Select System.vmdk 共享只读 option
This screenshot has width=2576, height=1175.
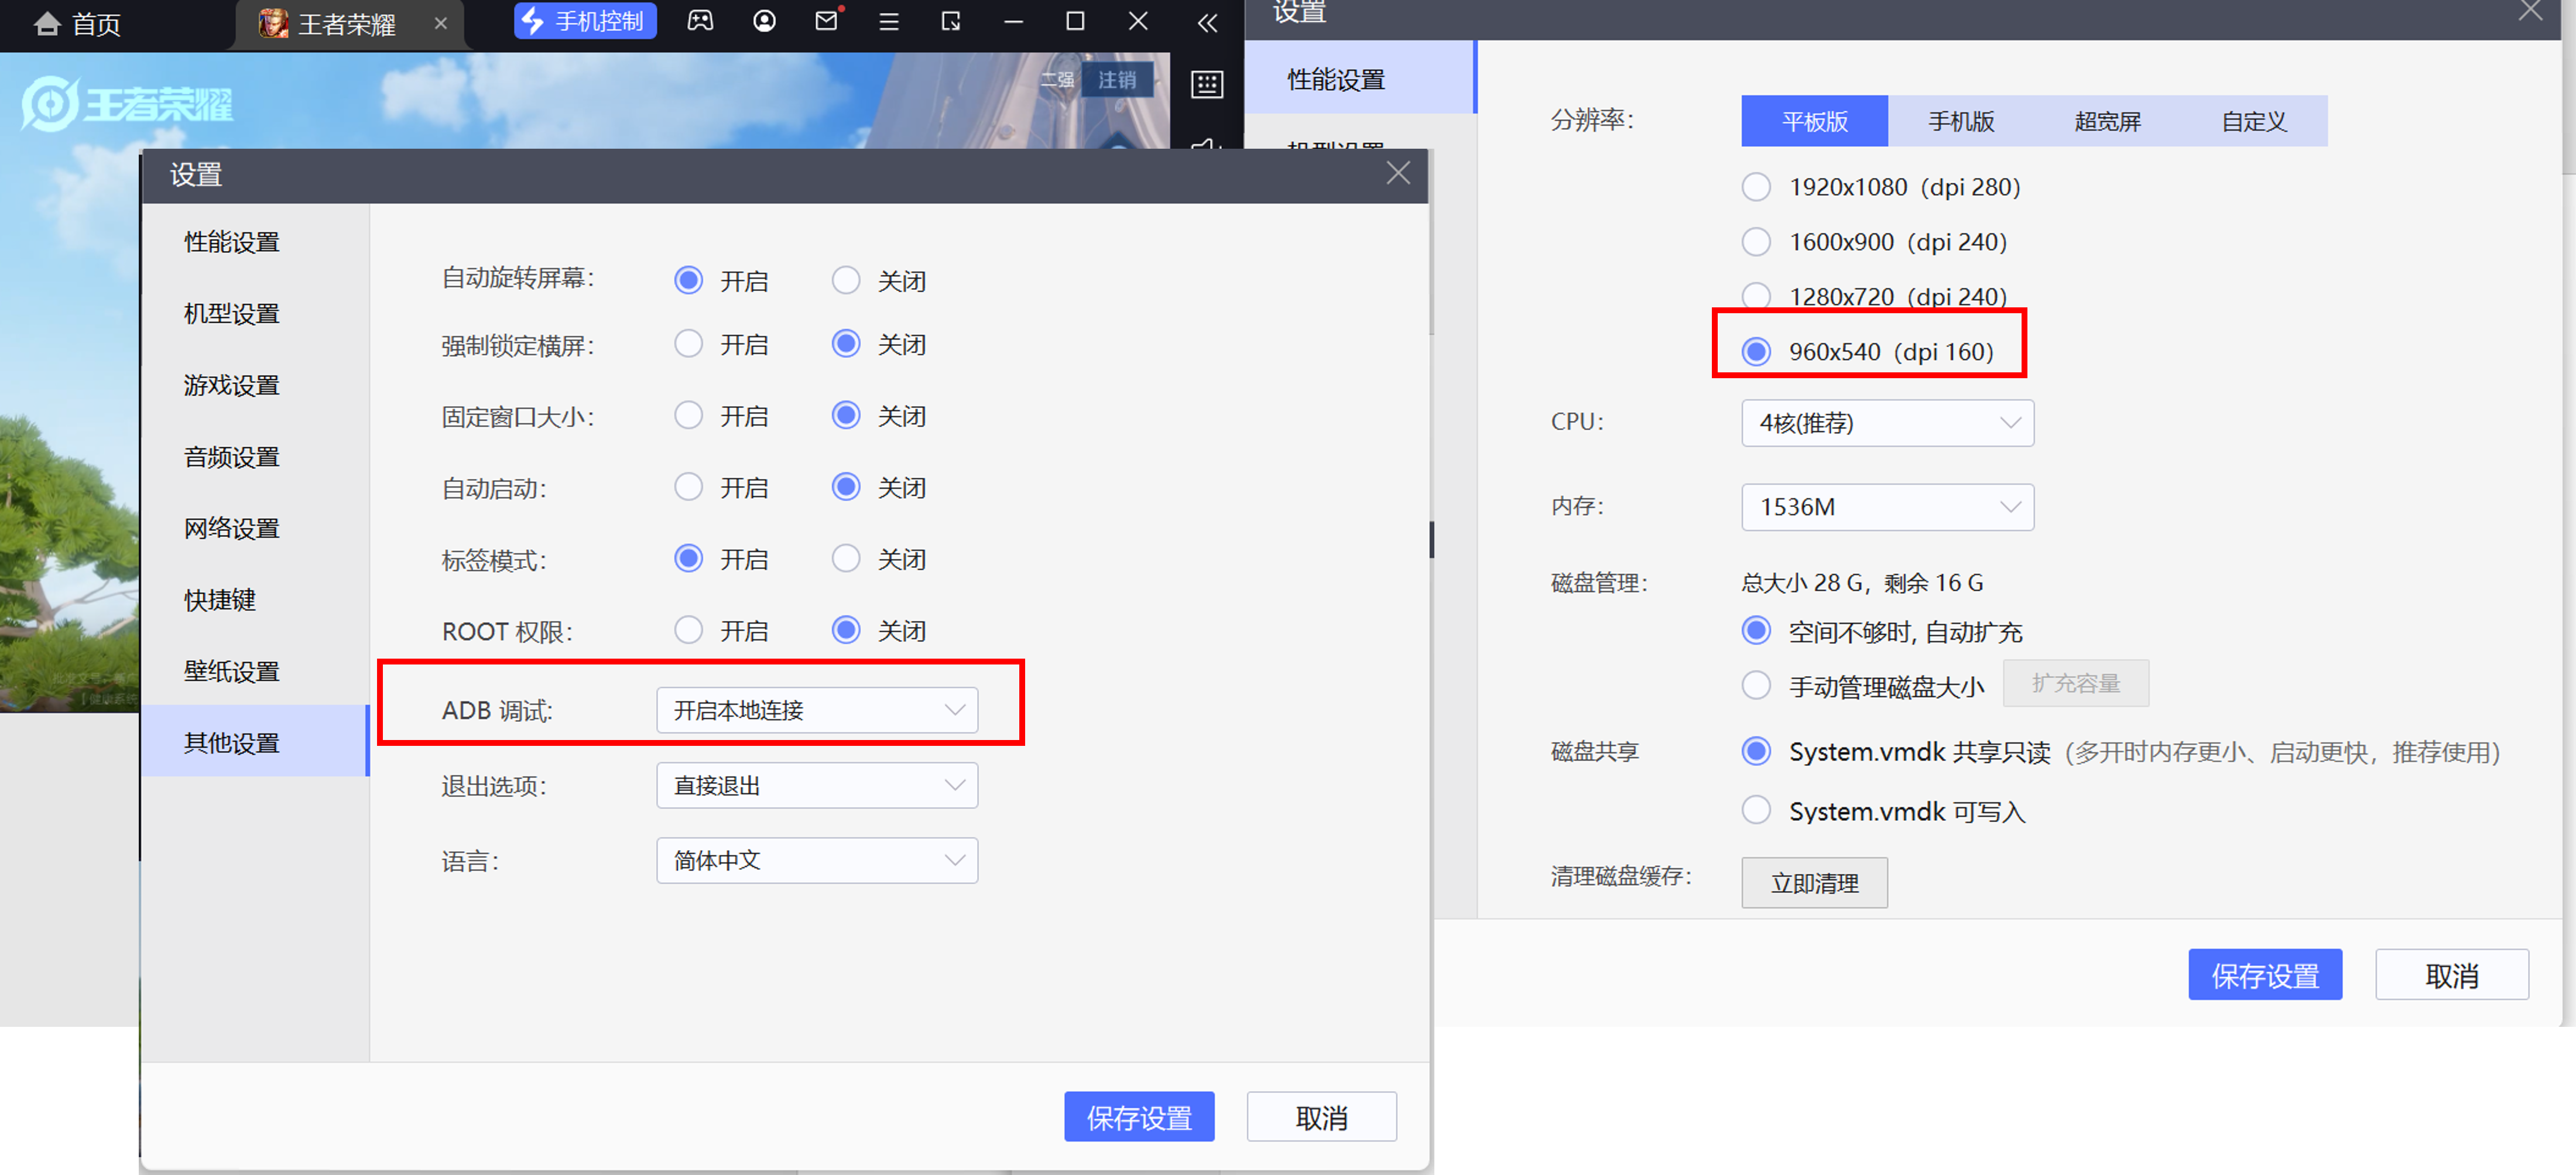coord(1756,751)
